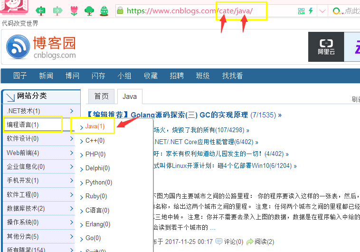Open 叫停Linux开源计划 article link
This screenshot has height=252, width=360.
coord(225,166)
